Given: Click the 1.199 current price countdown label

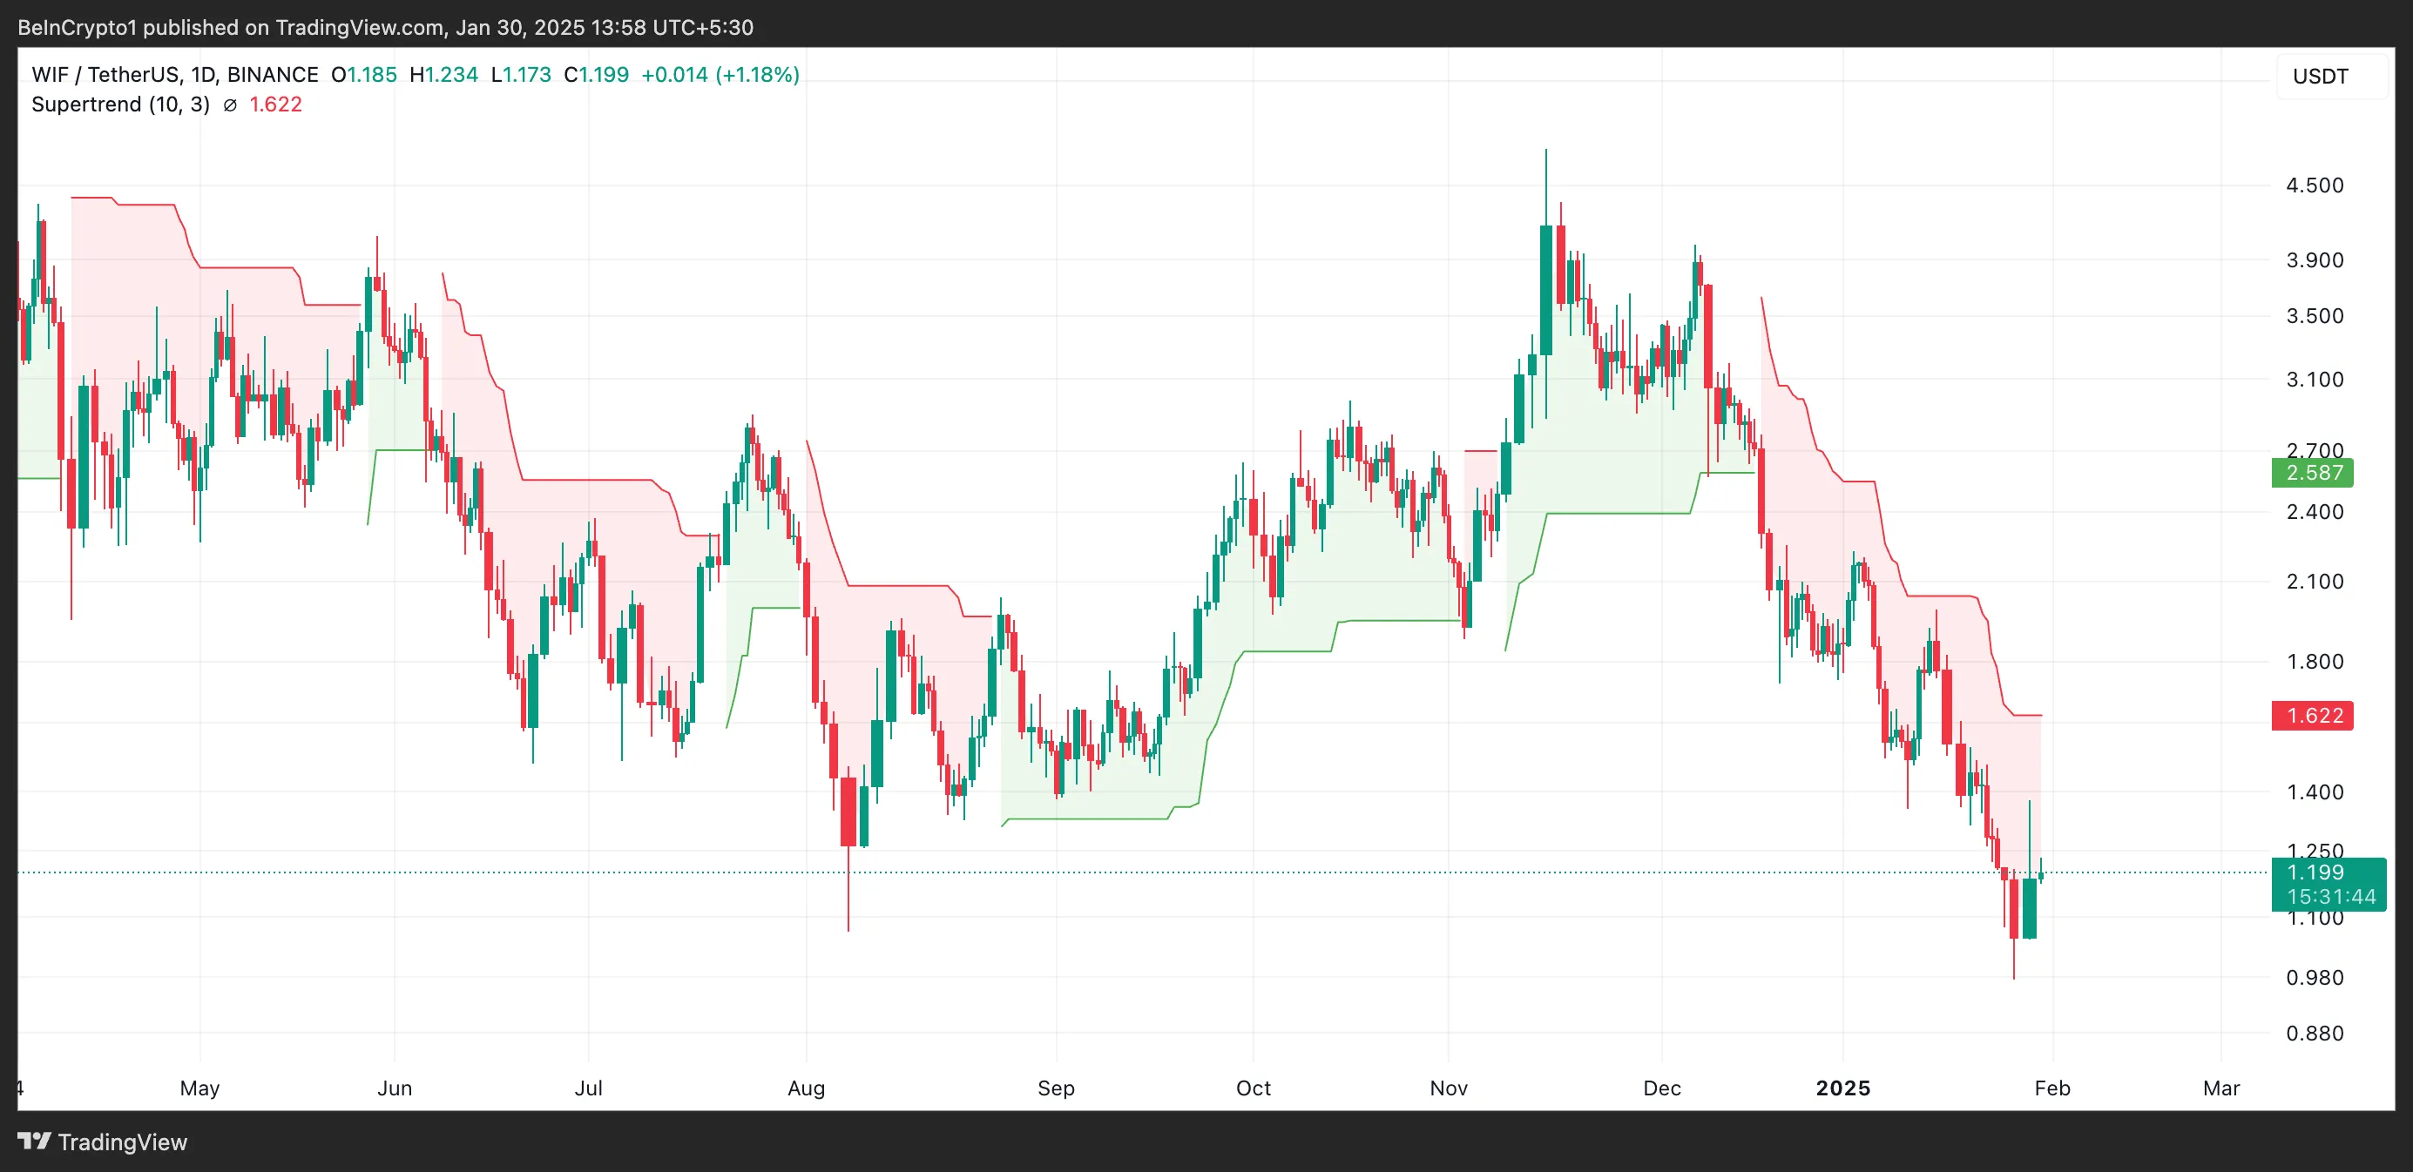Looking at the screenshot, I should click(2328, 885).
